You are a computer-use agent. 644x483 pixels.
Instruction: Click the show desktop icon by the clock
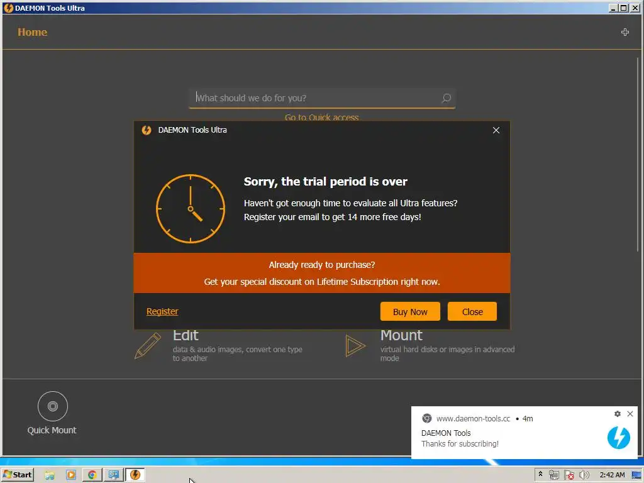(x=636, y=475)
